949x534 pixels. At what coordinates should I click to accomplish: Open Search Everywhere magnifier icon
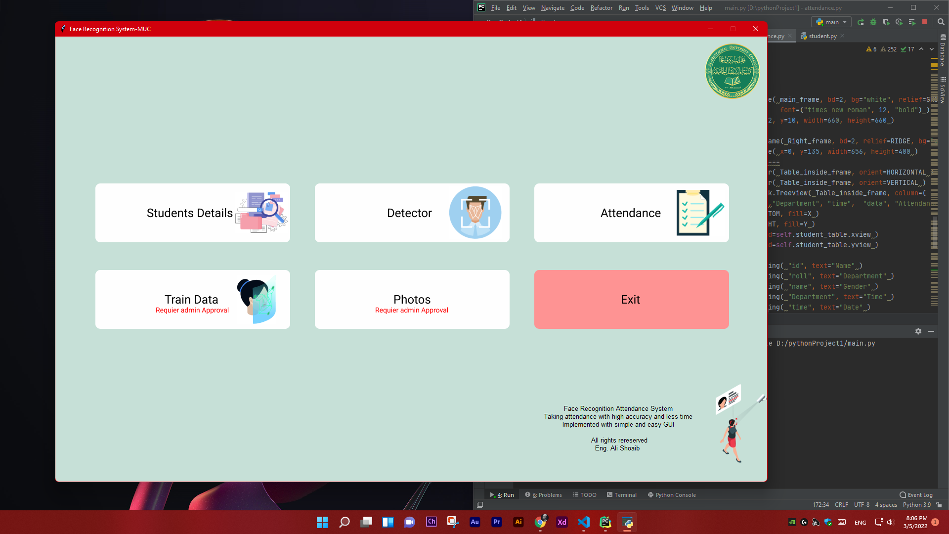(x=941, y=22)
